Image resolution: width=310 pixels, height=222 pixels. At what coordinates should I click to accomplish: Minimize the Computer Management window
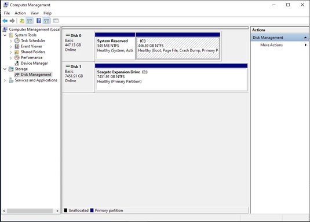[x=274, y=5]
